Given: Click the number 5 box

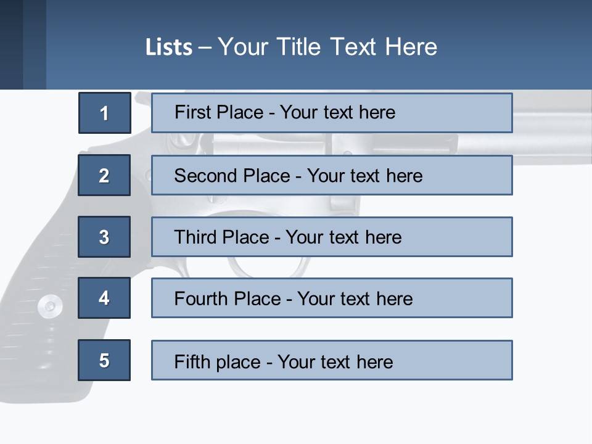Looking at the screenshot, I should coord(104,360).
